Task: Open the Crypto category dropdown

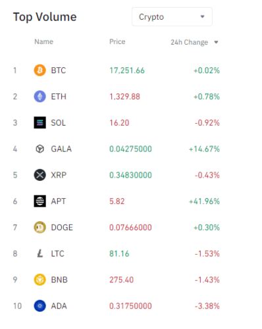Action: click(172, 17)
